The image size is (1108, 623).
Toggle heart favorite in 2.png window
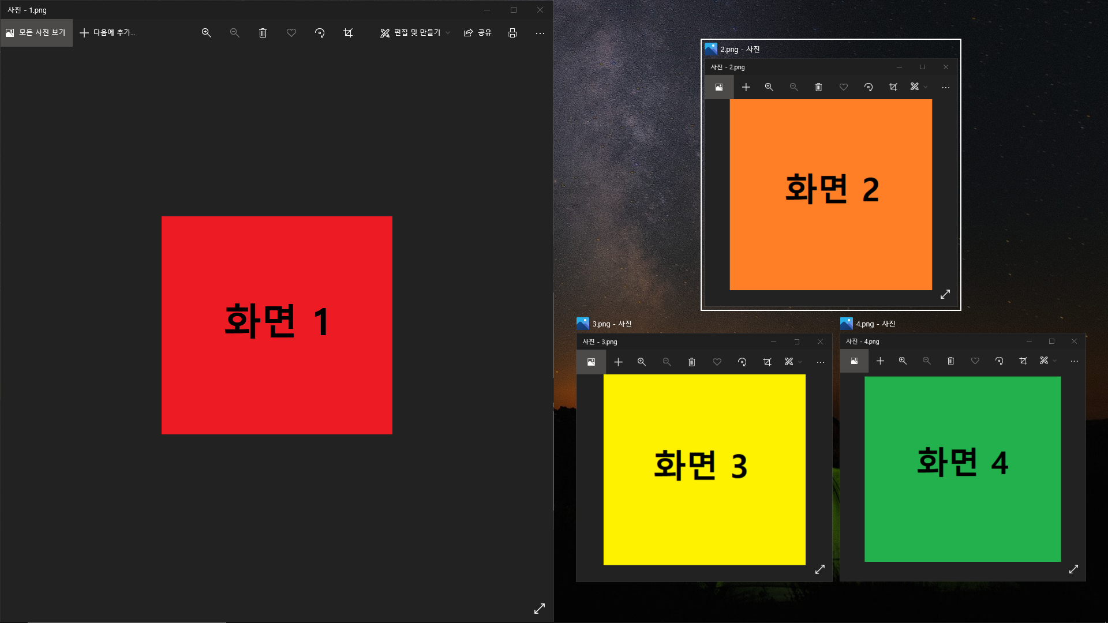[x=843, y=87]
